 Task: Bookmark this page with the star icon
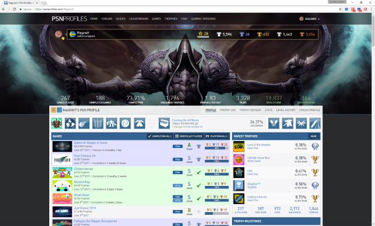340,9
